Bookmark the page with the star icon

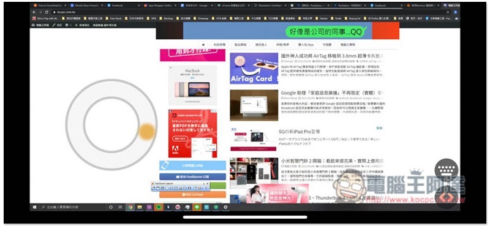(x=448, y=12)
